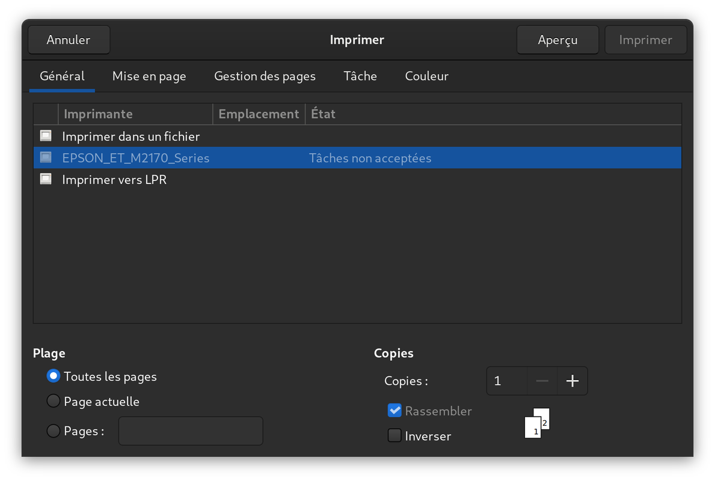715x481 pixels.
Task: Open the Mise en page tab
Action: pos(149,76)
